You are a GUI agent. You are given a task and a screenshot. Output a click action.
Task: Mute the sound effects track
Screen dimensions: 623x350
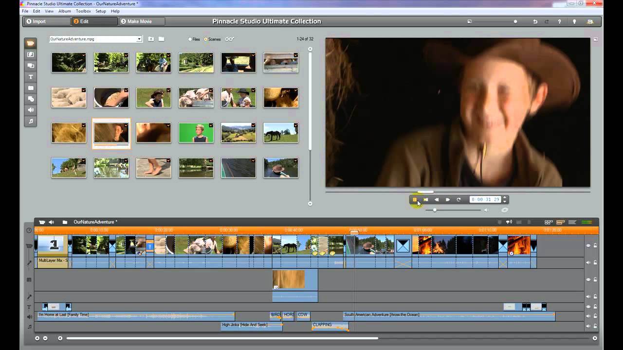[x=588, y=316]
